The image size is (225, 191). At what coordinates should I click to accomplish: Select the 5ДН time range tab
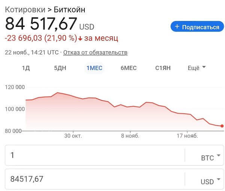[60, 68]
